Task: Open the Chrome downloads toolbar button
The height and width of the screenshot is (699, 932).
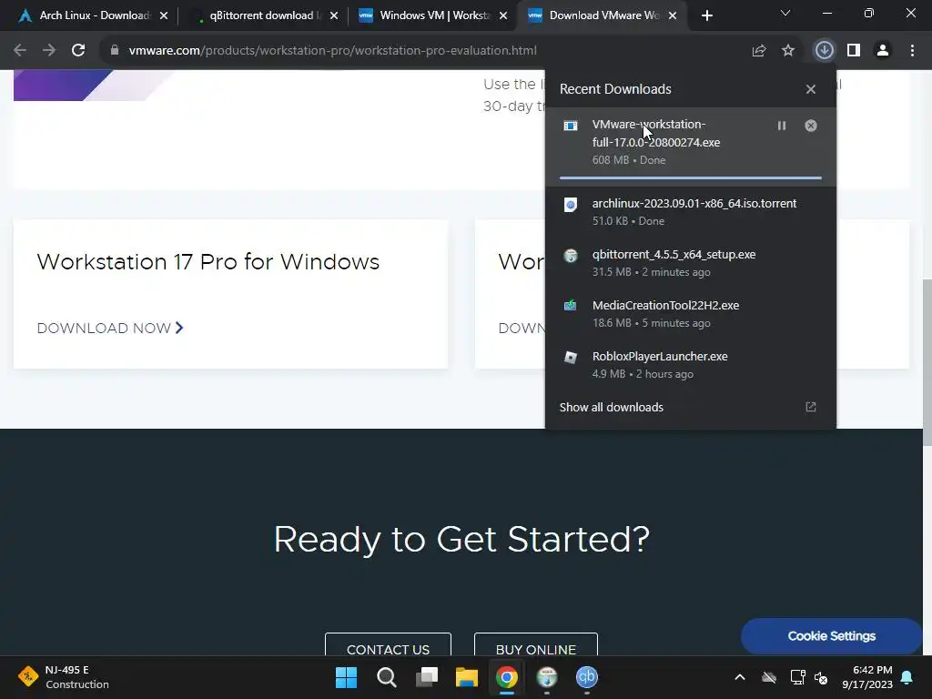Action: tap(824, 50)
